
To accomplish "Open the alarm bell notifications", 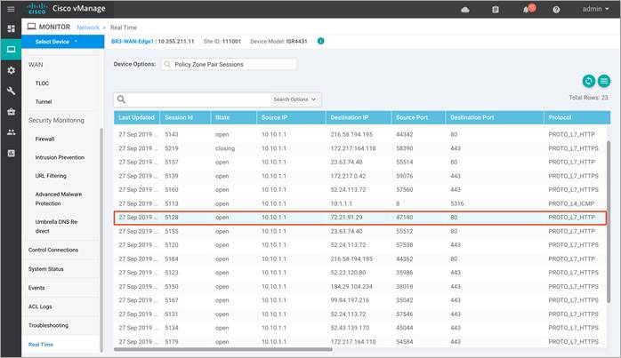I will (528, 9).
